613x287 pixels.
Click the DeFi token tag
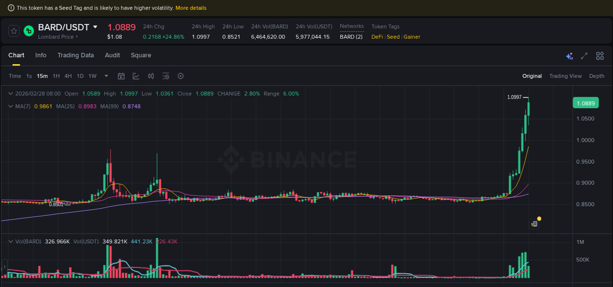point(377,37)
